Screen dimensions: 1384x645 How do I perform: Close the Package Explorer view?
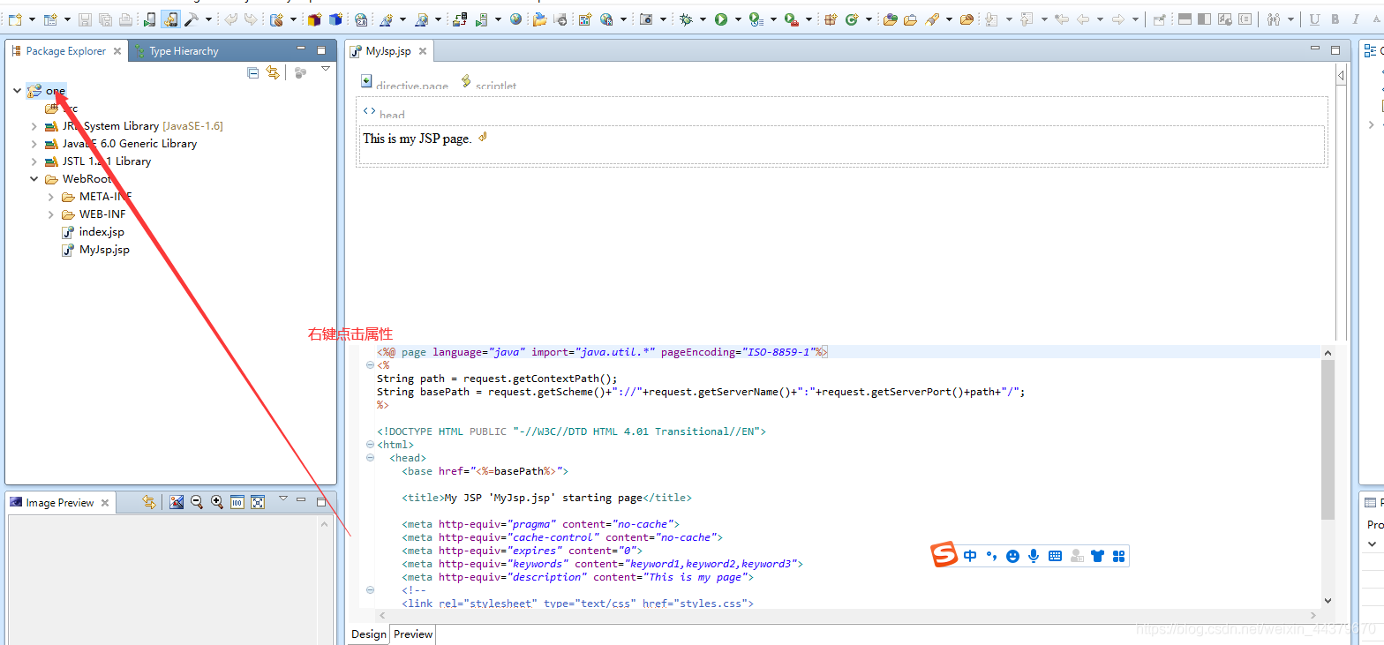point(117,51)
